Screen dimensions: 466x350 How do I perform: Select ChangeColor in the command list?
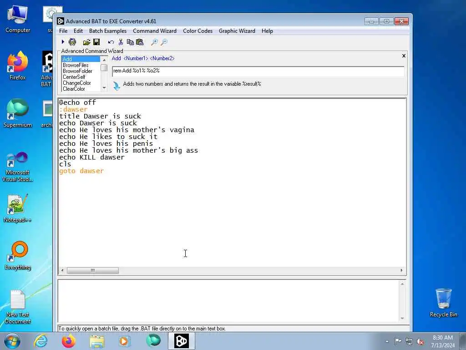point(81,83)
